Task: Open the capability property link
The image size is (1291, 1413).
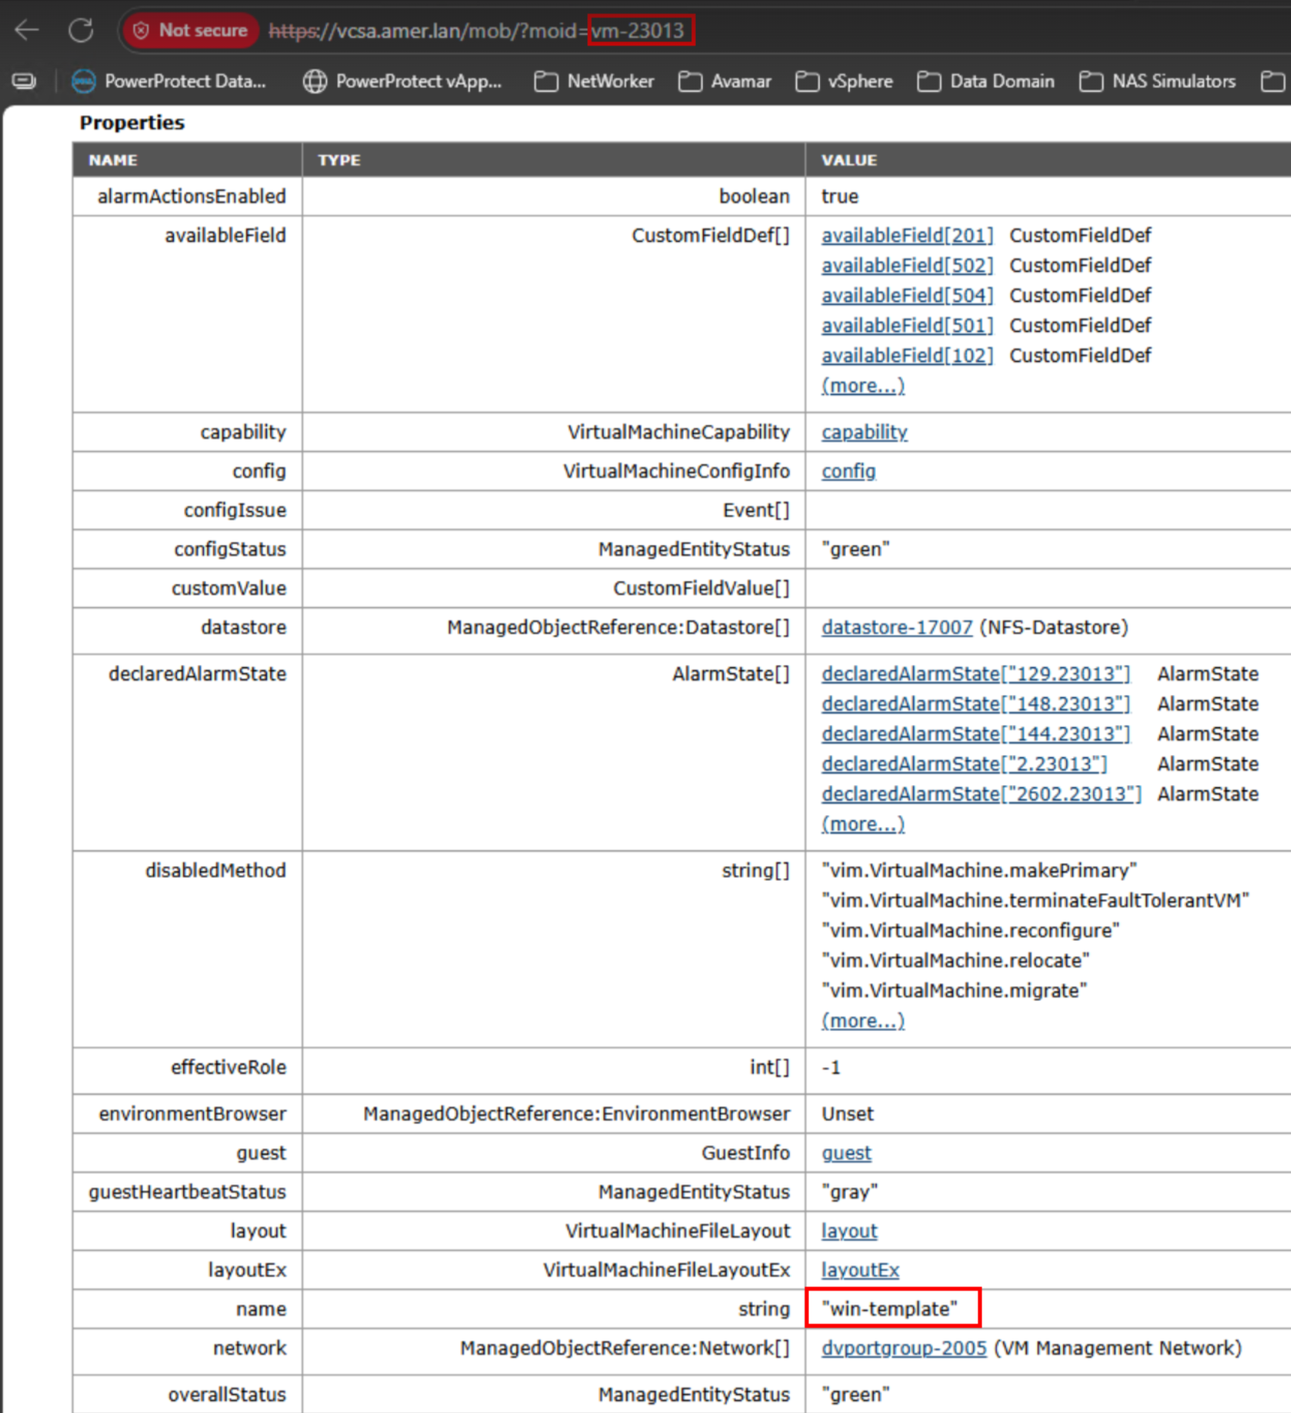Action: 864,433
